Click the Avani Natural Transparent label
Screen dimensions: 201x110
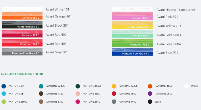pyautogui.click(x=176, y=10)
